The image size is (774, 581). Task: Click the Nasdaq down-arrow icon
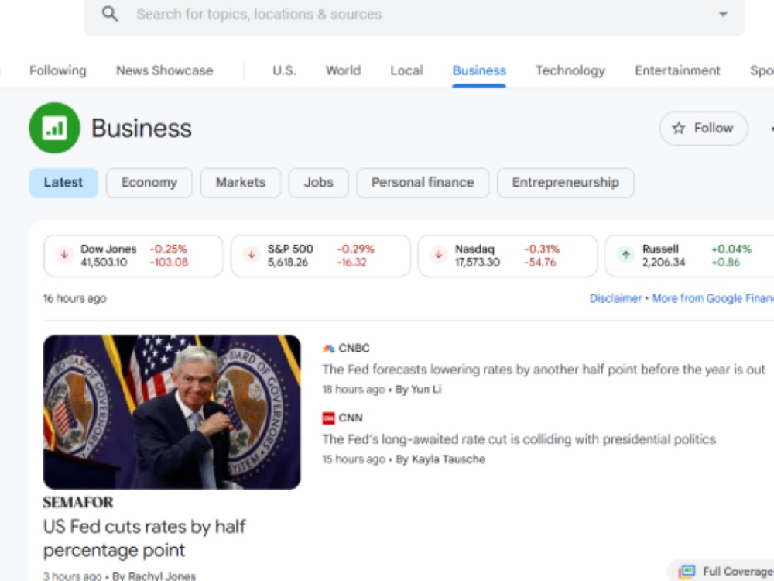[438, 255]
